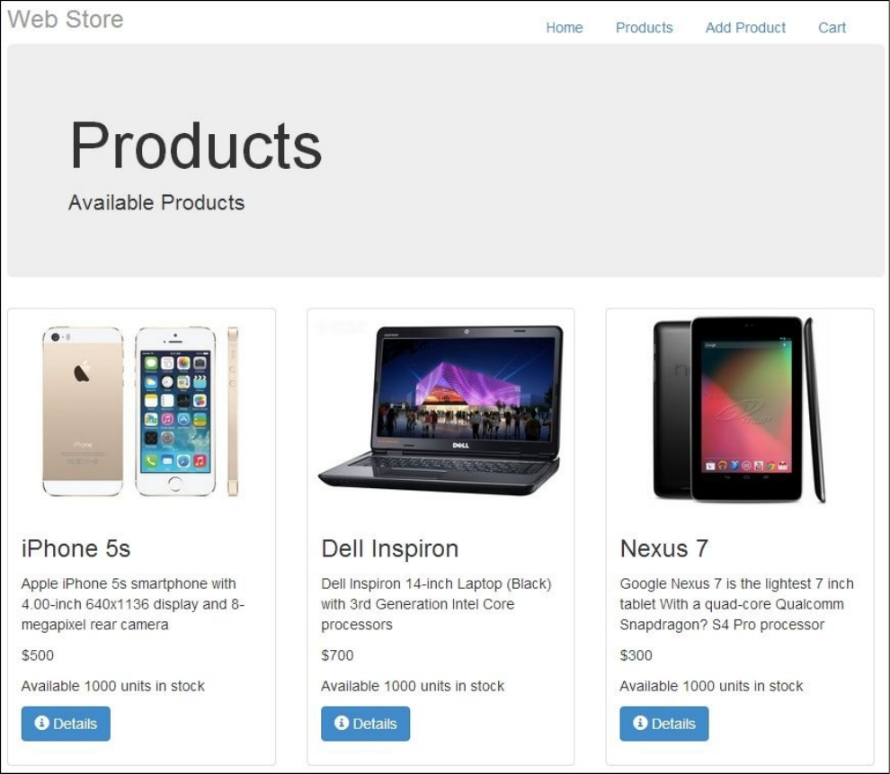Click the $500 price text
Image resolution: width=890 pixels, height=774 pixels.
pos(38,655)
